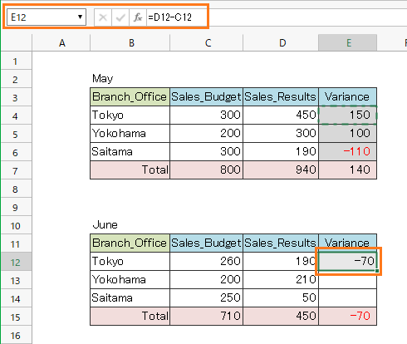Select column C header
The image size is (407, 344).
coord(207,42)
